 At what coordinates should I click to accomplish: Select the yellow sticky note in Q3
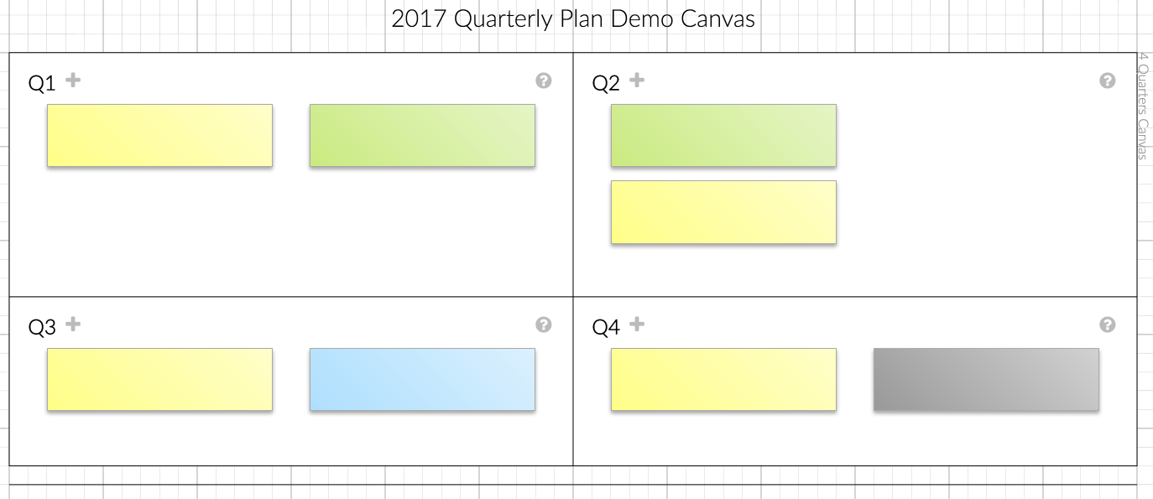coord(159,379)
